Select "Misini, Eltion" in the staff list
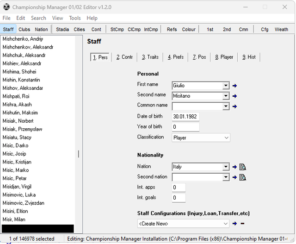 (x=38, y=211)
